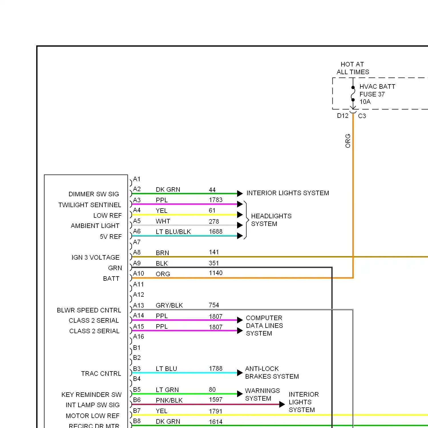The image size is (428, 428).
Task: Click the BATT terminal label
Action: coord(111,278)
